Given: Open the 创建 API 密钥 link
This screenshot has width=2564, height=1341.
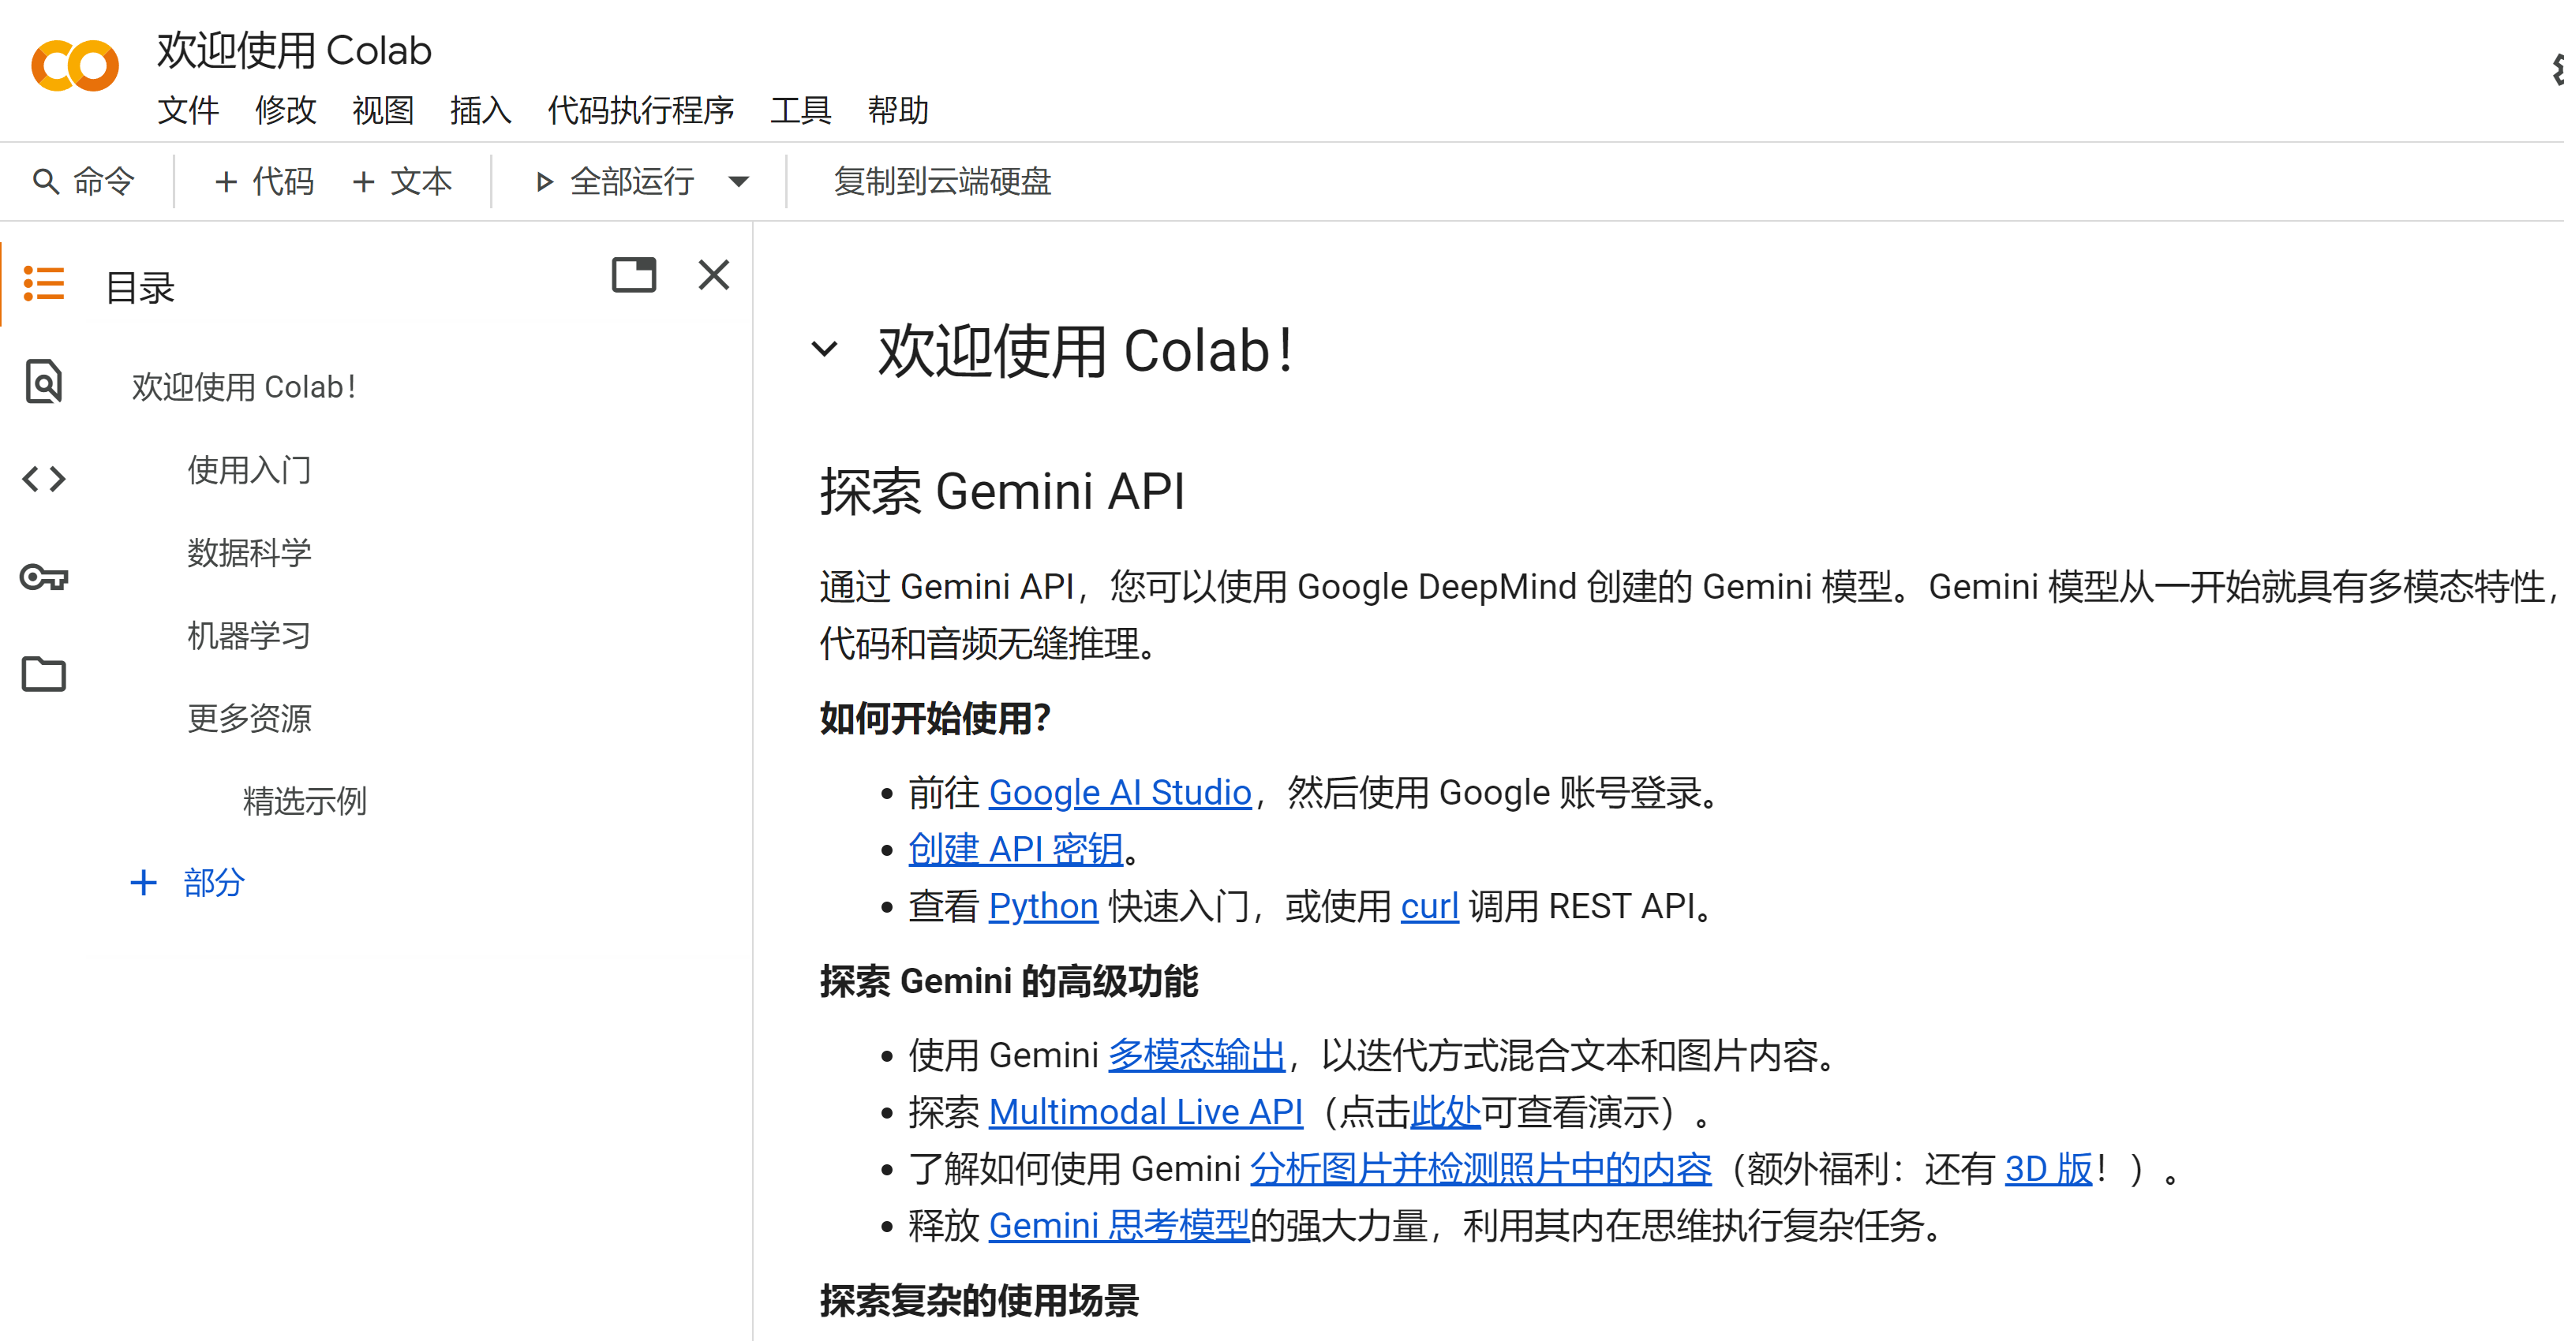Looking at the screenshot, I should (1015, 849).
